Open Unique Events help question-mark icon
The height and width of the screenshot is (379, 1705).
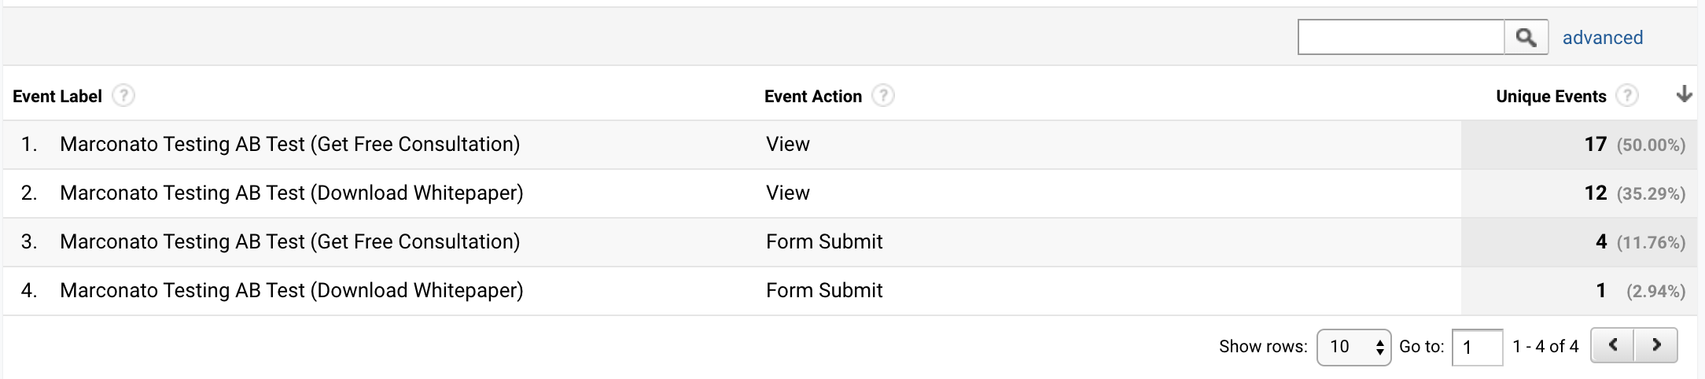coord(1626,96)
